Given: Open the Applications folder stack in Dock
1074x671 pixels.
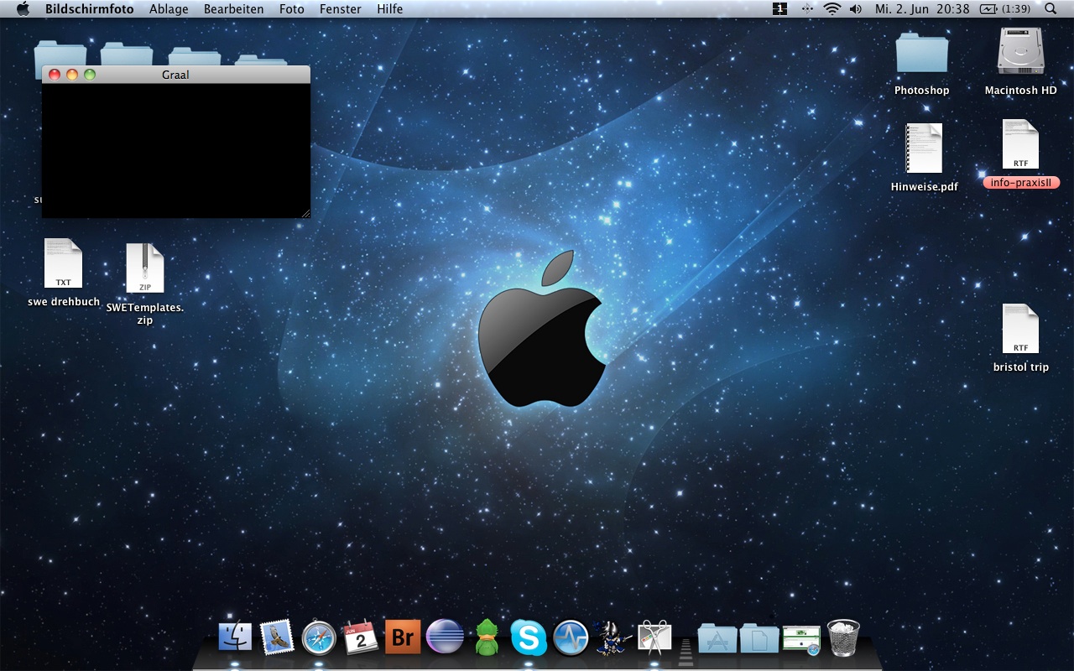Looking at the screenshot, I should [x=717, y=638].
